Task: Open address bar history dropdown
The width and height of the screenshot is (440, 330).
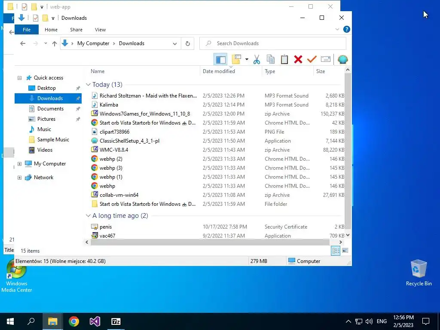Action: (x=175, y=43)
